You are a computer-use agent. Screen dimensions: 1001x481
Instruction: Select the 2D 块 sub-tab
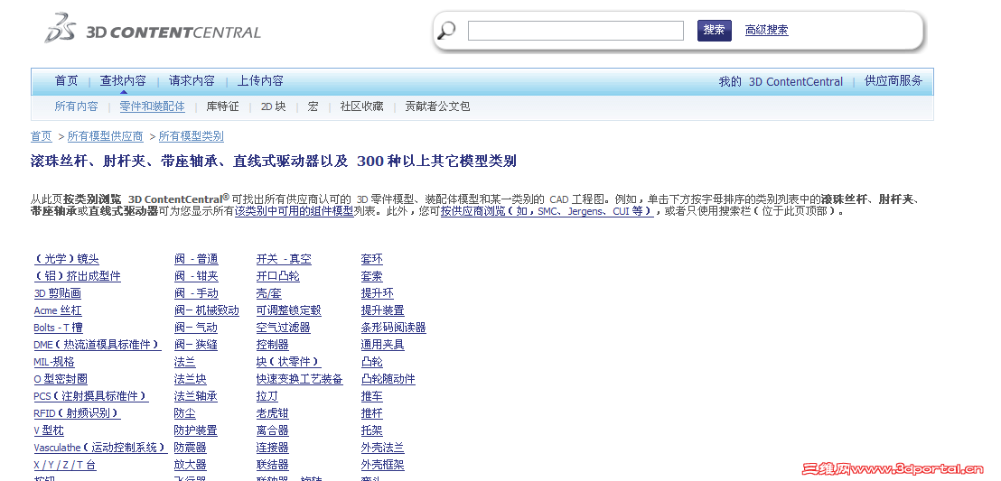click(273, 106)
